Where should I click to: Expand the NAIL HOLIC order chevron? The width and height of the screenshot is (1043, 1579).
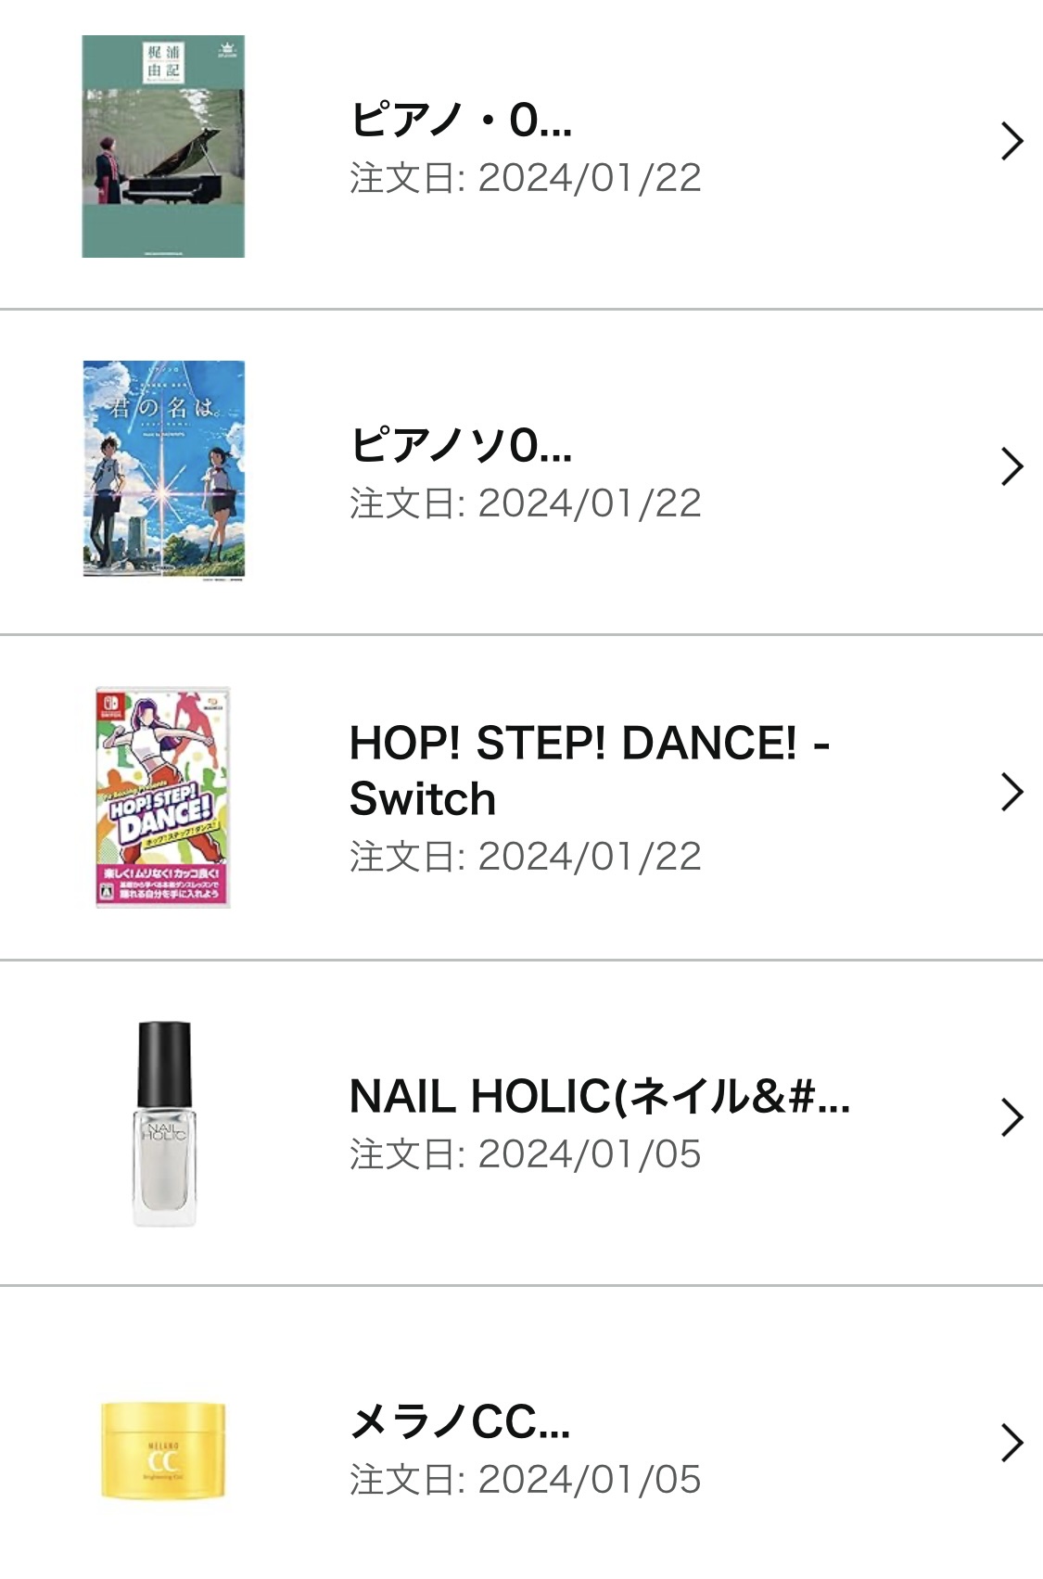tap(1011, 1117)
